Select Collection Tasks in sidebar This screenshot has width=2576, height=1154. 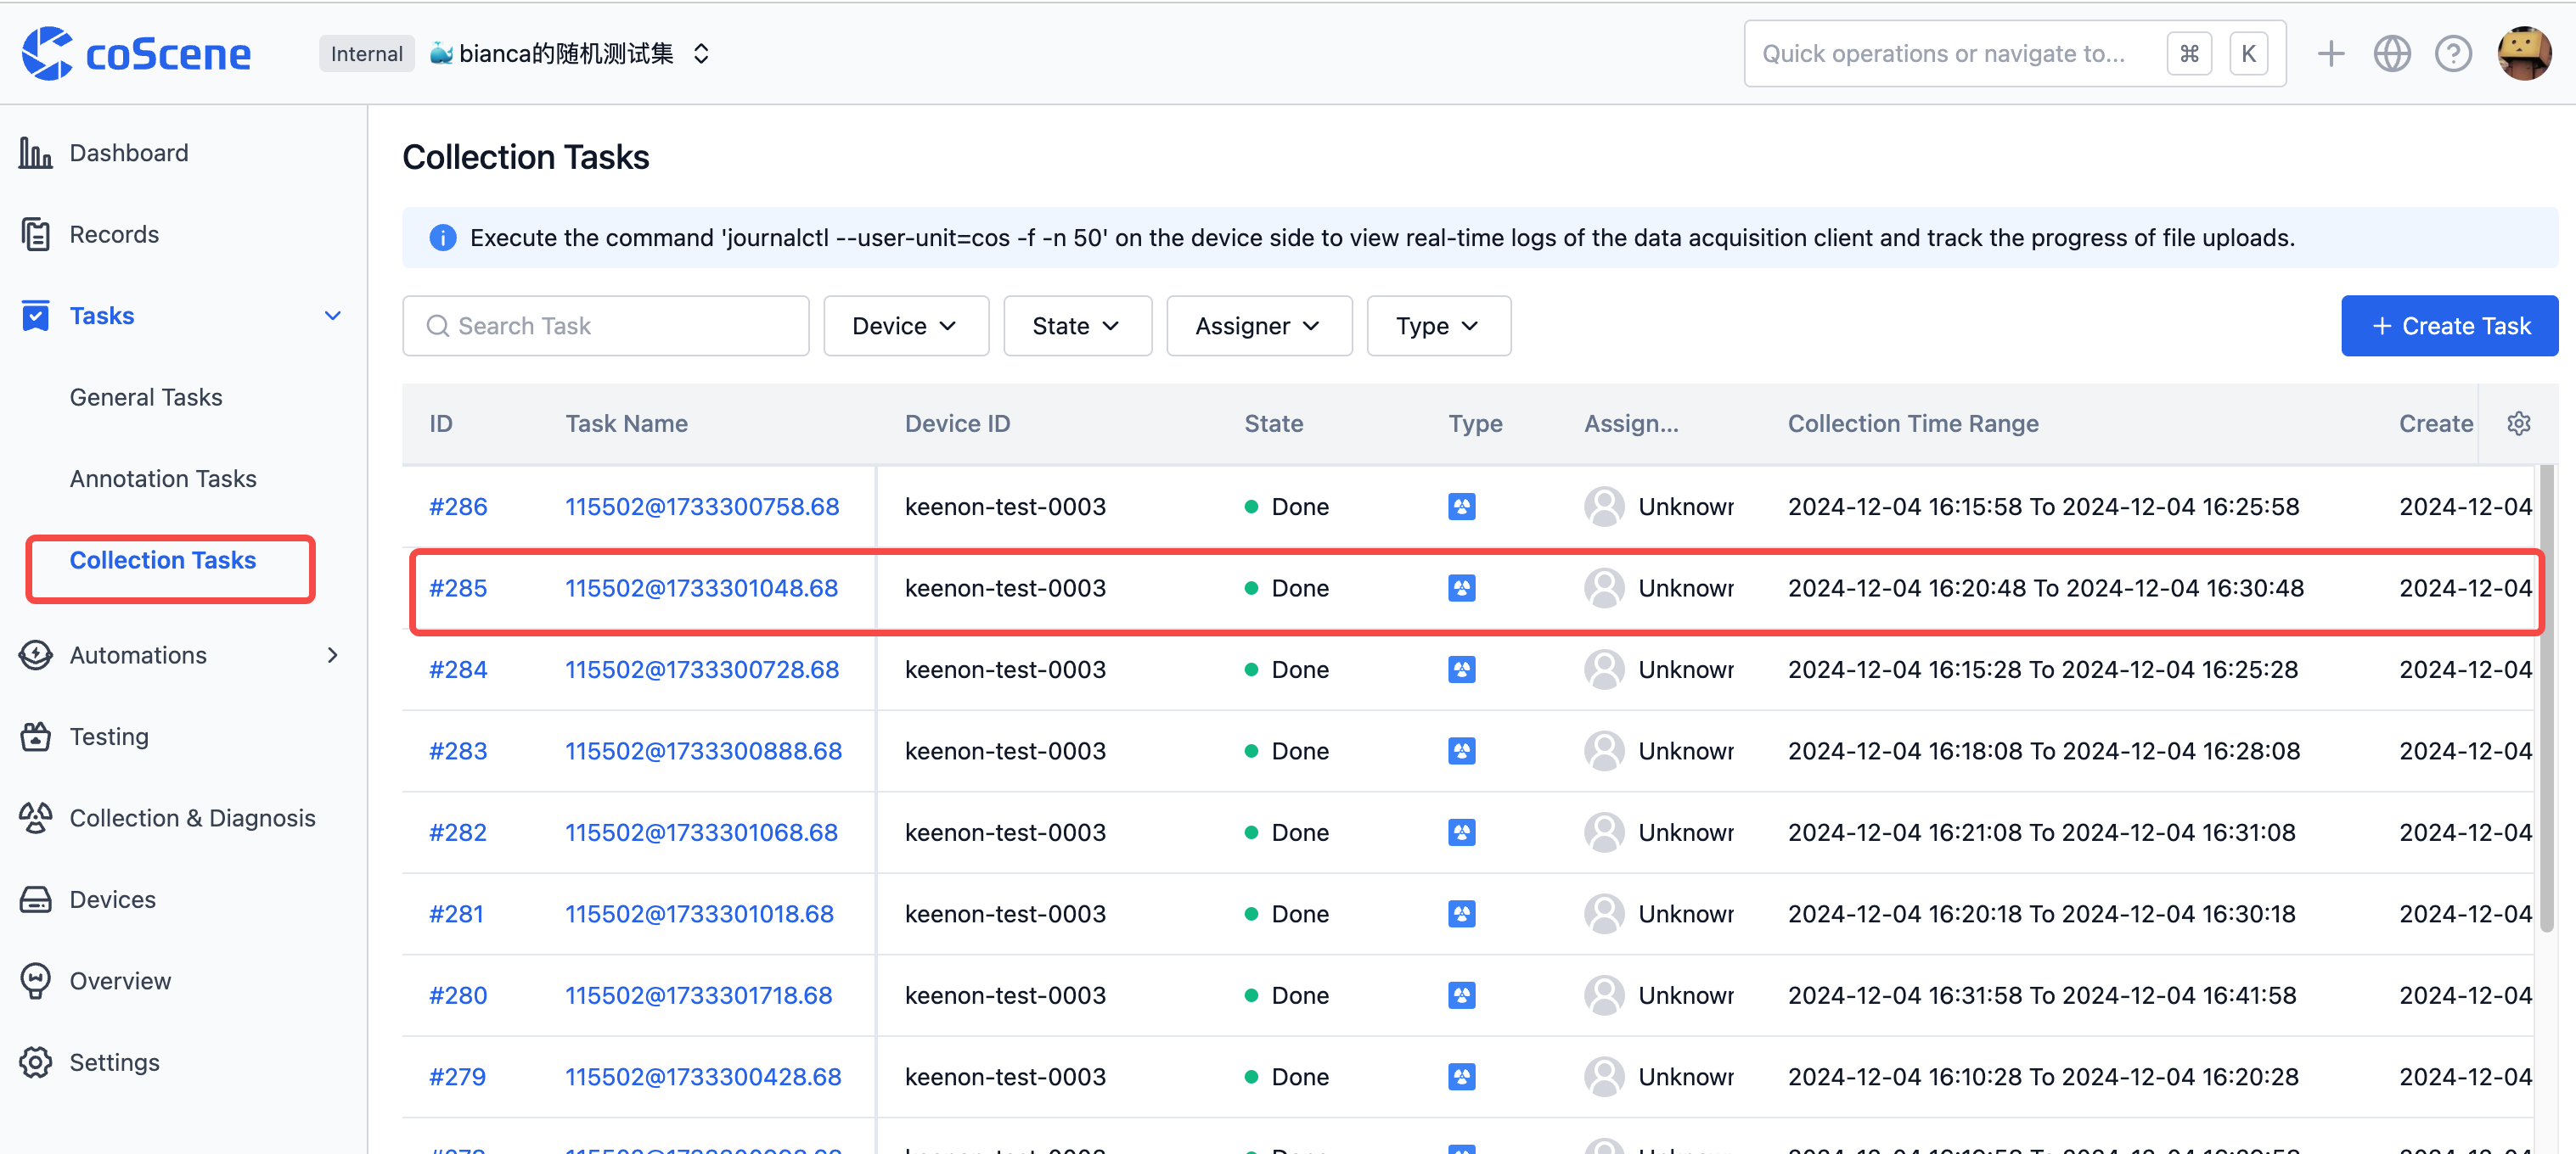coord(163,561)
